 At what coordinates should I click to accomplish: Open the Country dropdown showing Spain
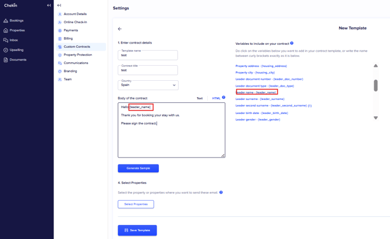coord(148,85)
